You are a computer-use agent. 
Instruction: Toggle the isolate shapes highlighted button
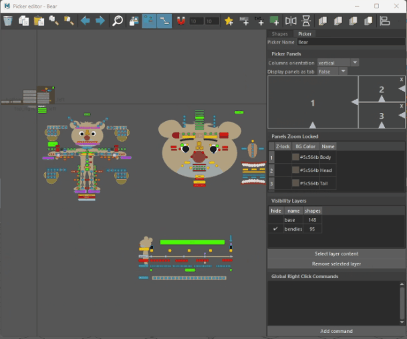tap(149, 21)
